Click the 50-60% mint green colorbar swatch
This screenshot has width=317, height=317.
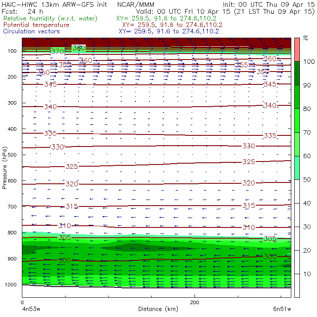click(x=297, y=168)
